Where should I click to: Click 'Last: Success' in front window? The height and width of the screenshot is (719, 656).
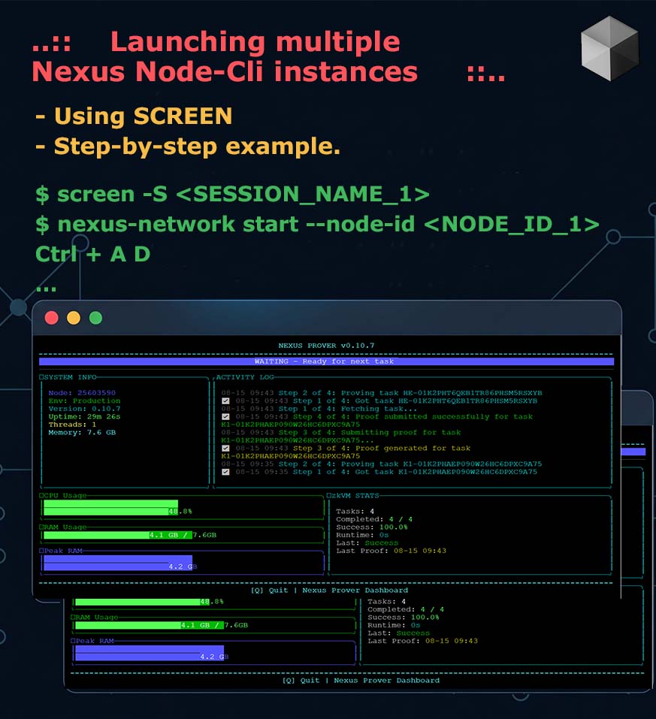[x=367, y=543]
